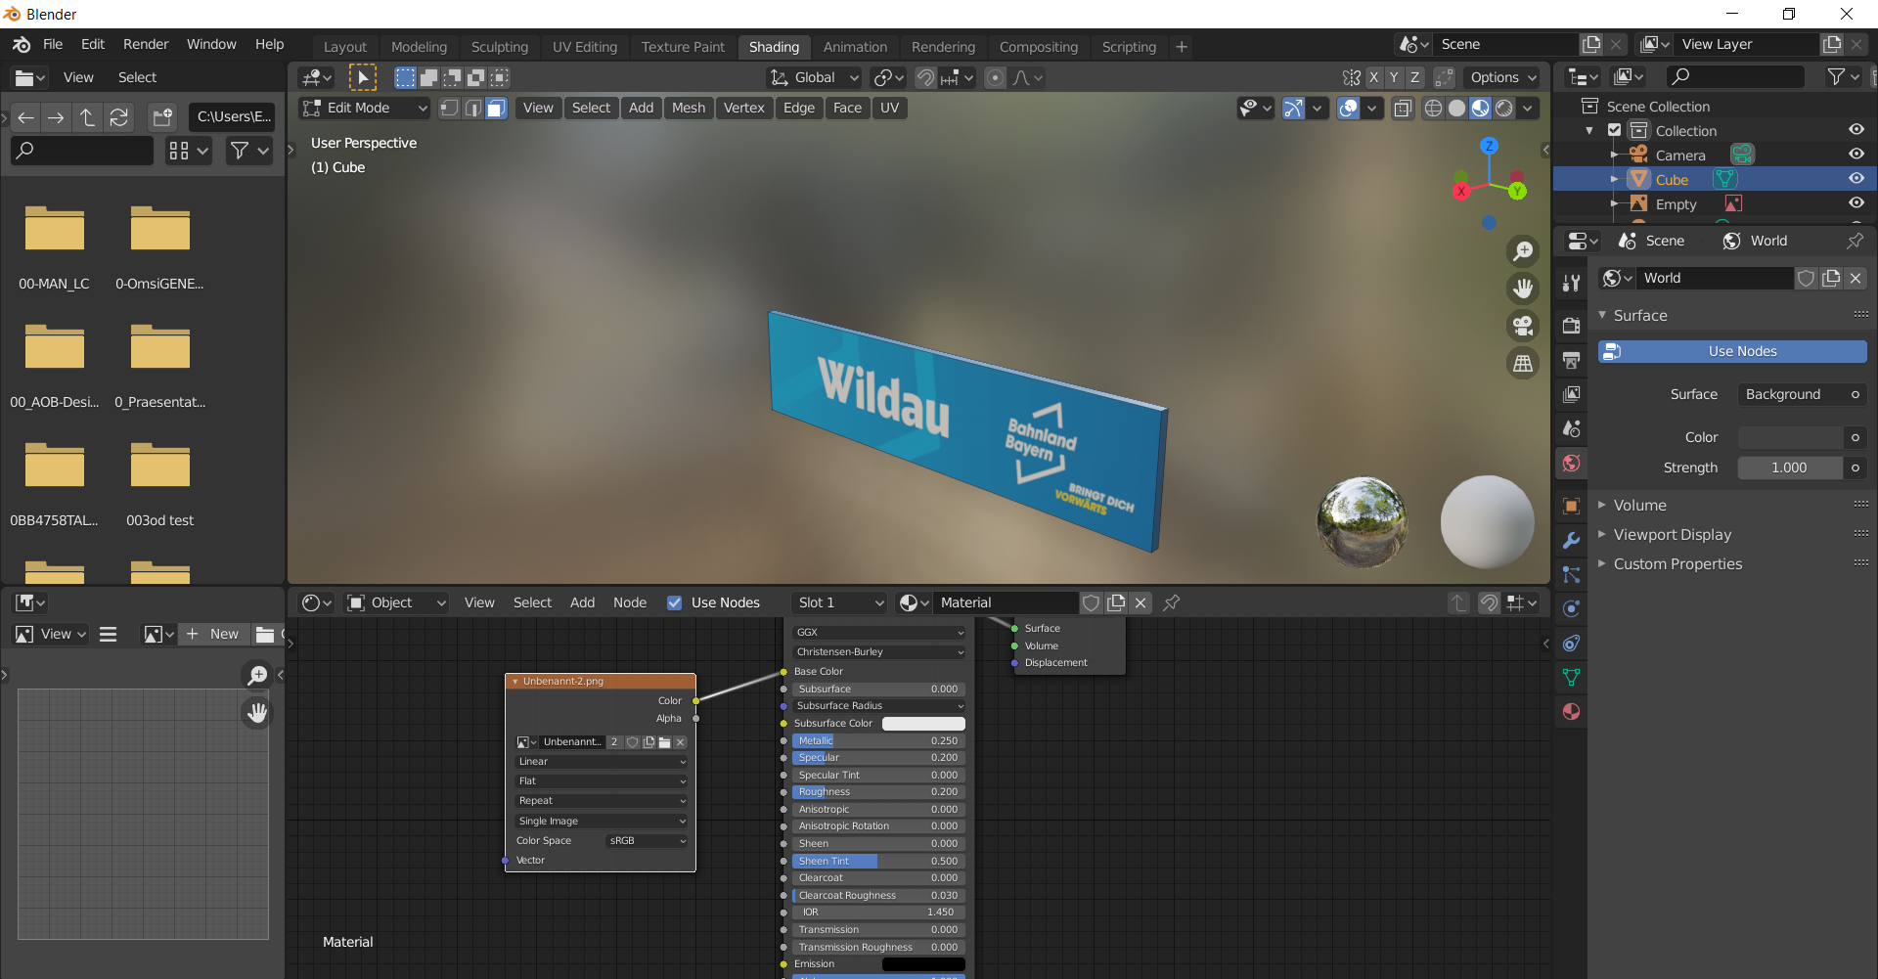Open the Material properties tab icon
This screenshot has width=1878, height=979.
1571,712
